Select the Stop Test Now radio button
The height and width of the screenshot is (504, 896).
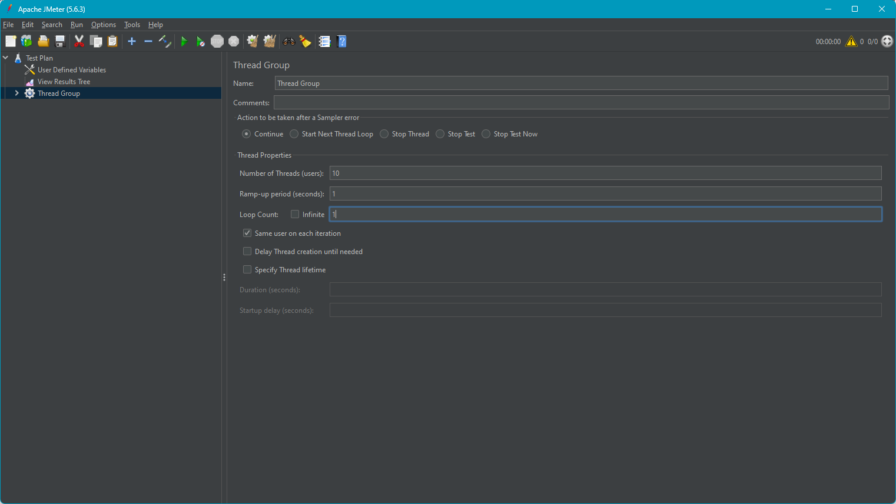[x=486, y=134]
